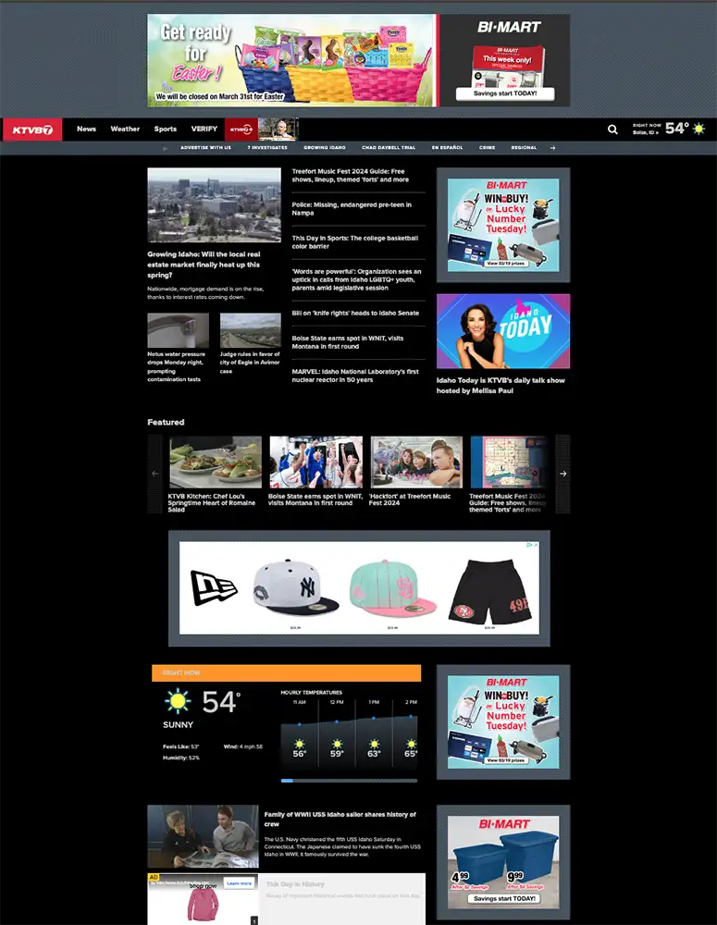Open 'Hackfort' at Treefort featured thumbnail
The height and width of the screenshot is (925, 717).
pyautogui.click(x=416, y=462)
